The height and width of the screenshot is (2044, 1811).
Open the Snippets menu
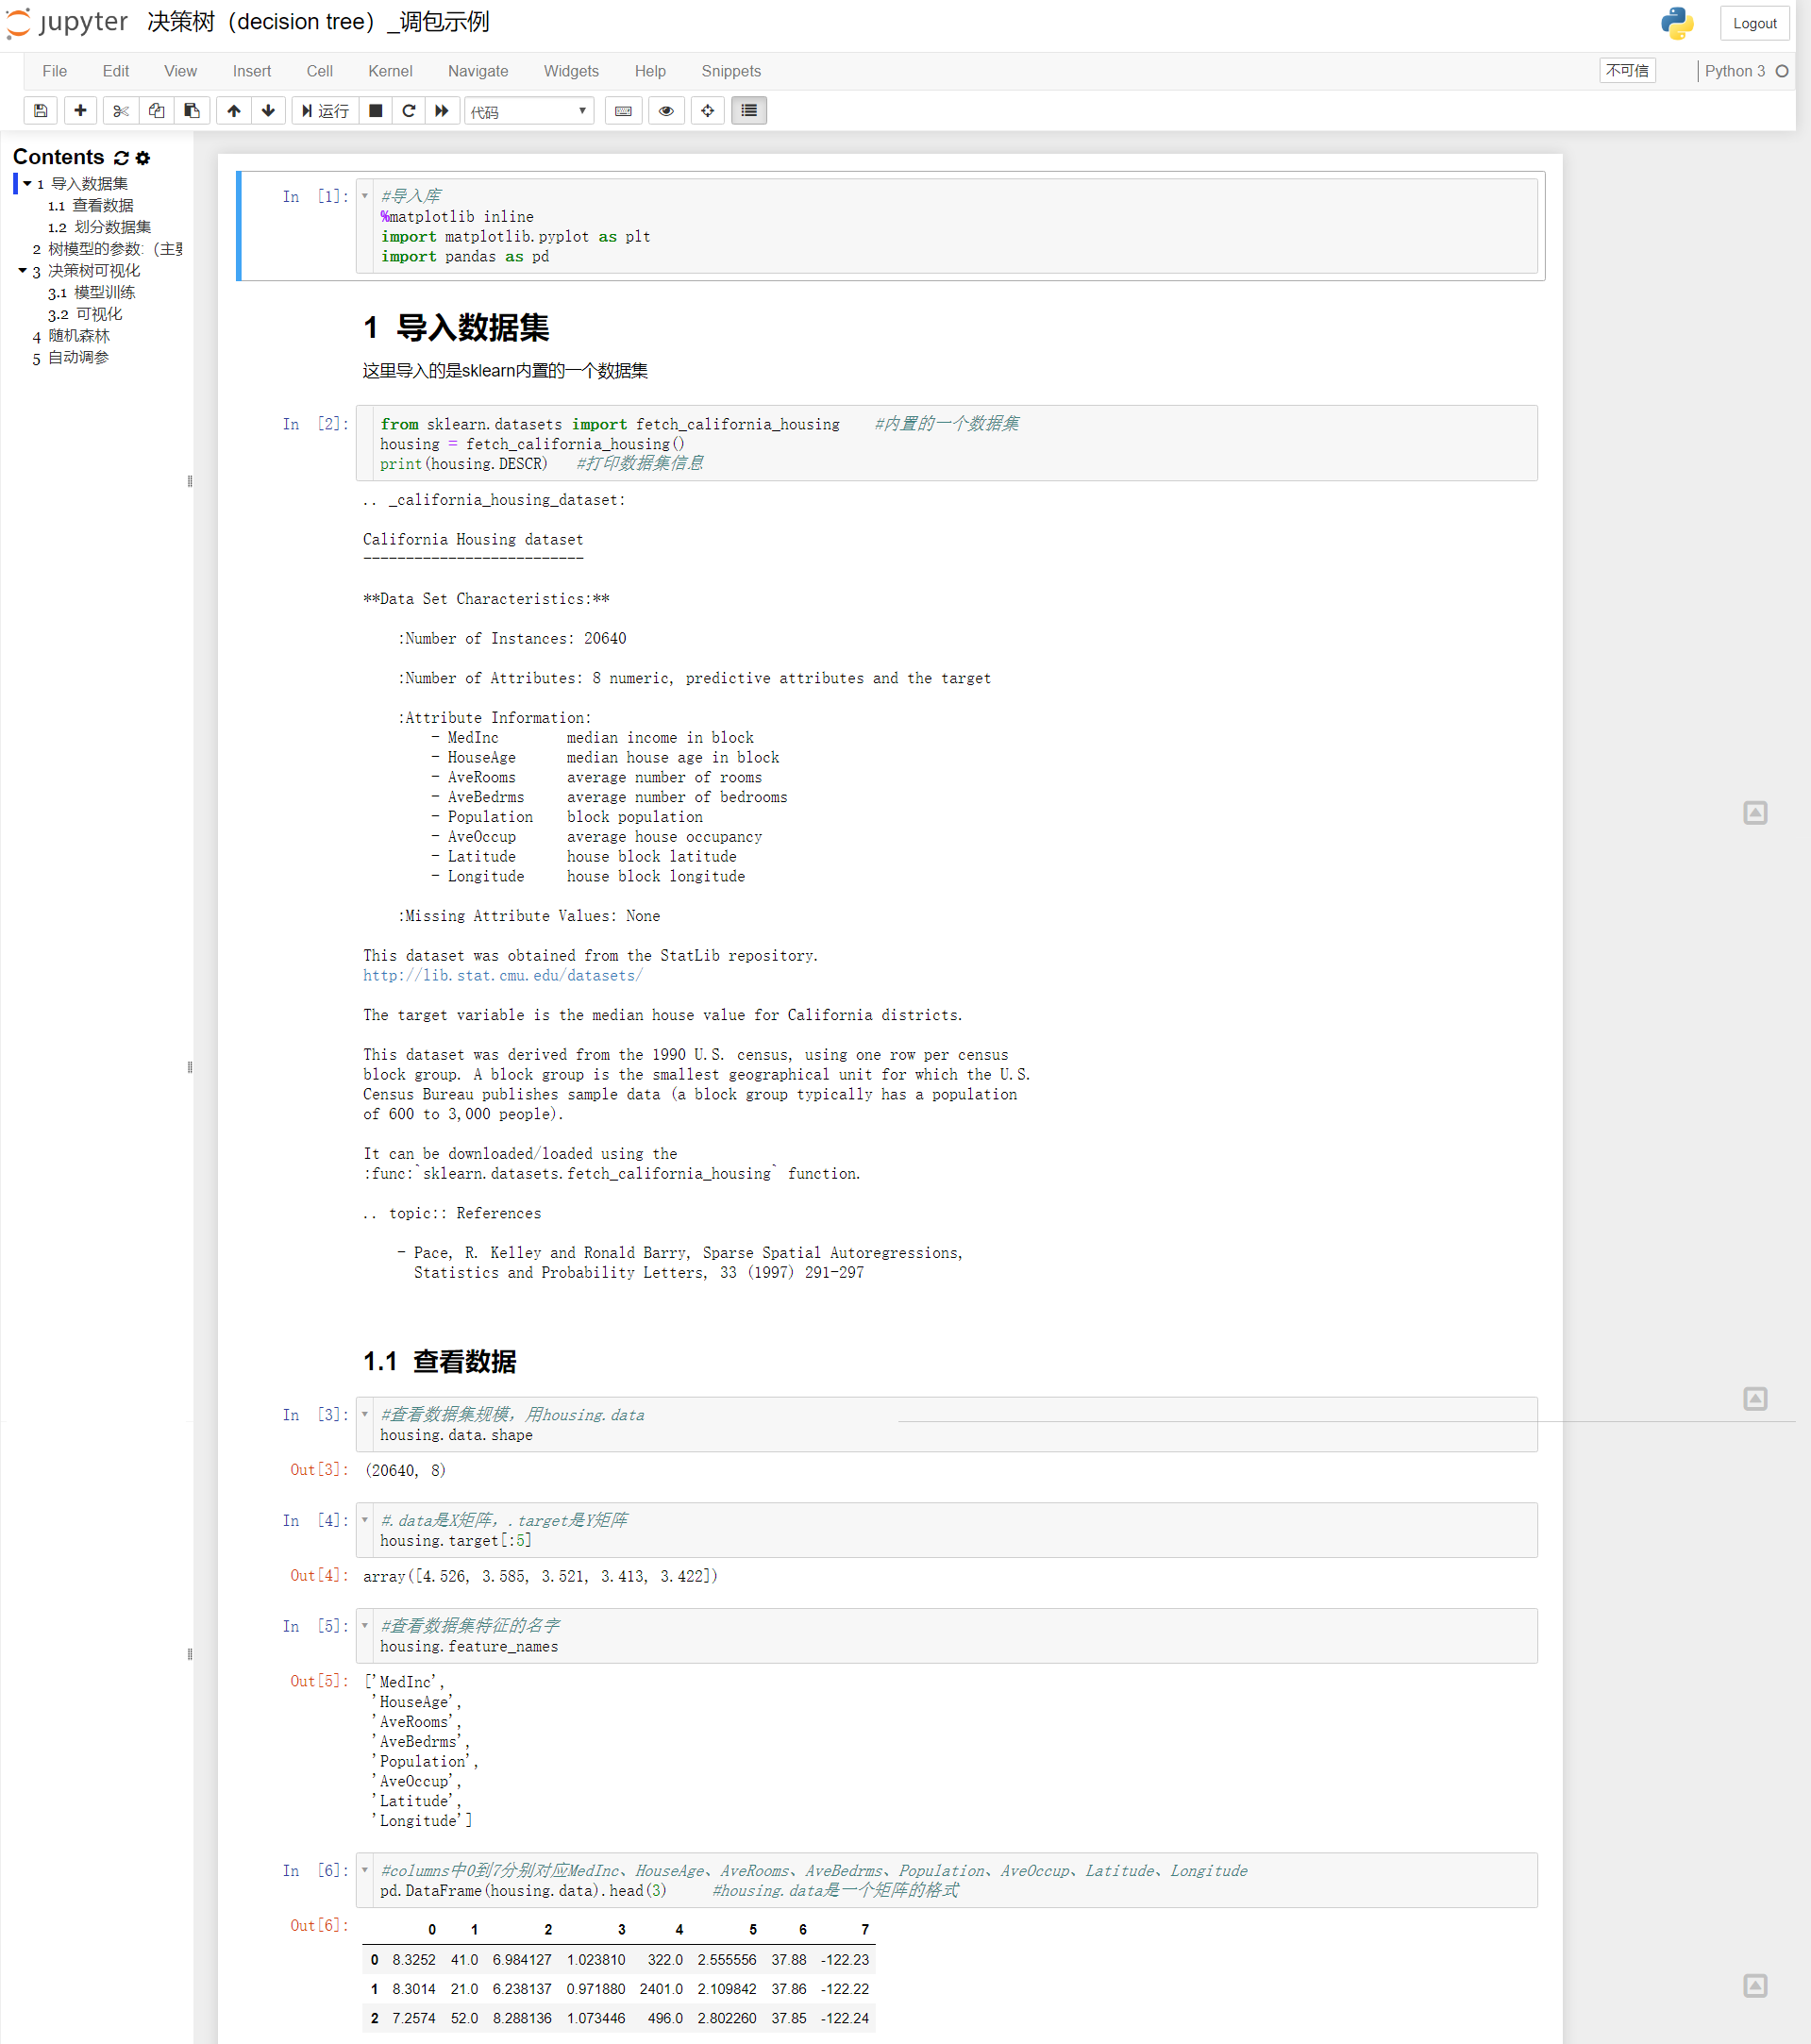[x=731, y=71]
